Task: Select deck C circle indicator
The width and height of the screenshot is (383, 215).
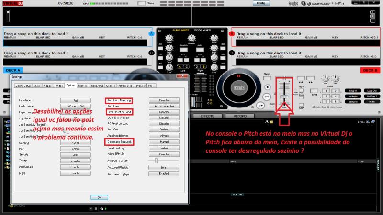Action: (x=151, y=53)
